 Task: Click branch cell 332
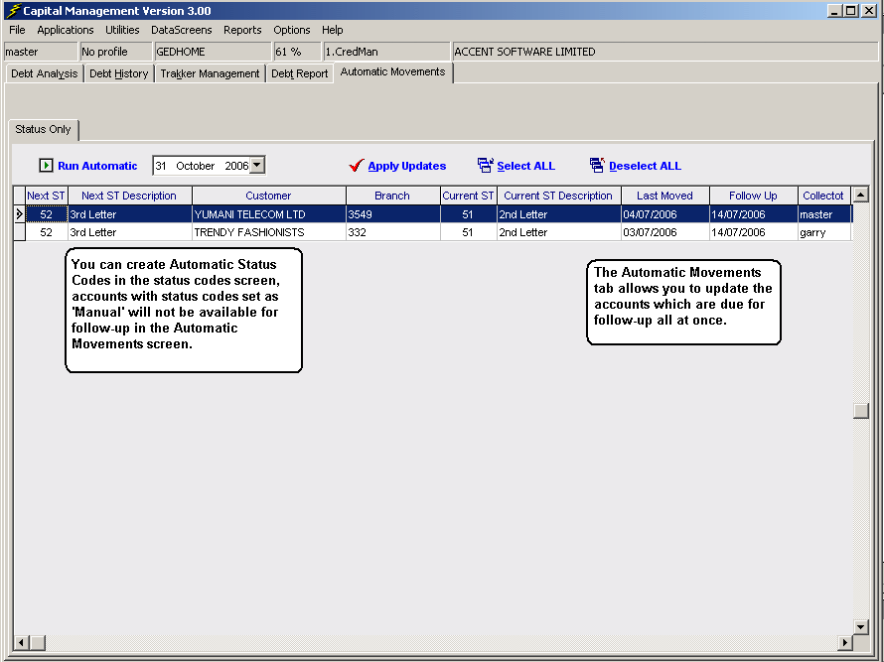(x=393, y=232)
